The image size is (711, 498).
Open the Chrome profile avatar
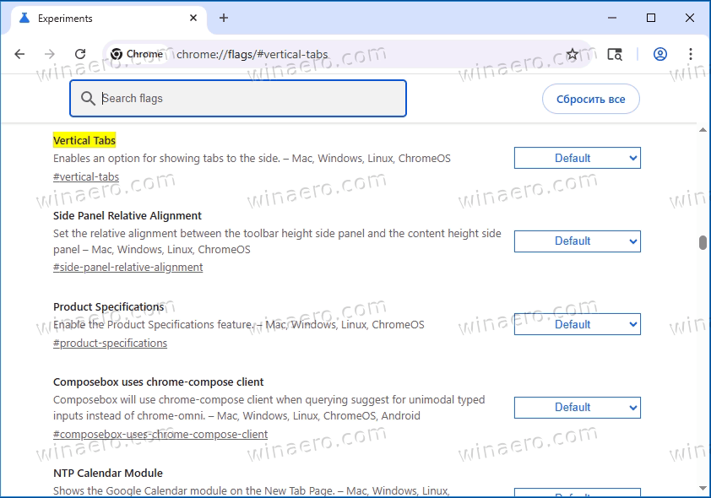[659, 53]
